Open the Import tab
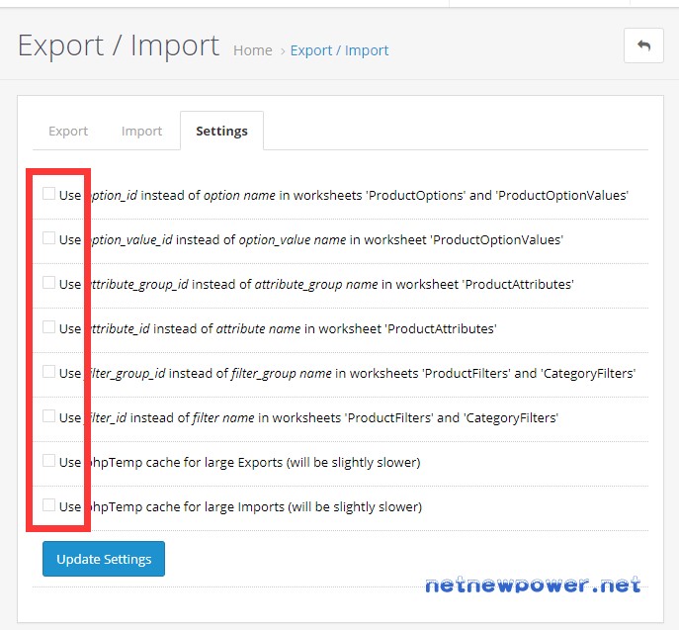Viewport: 679px width, 630px height. [141, 131]
